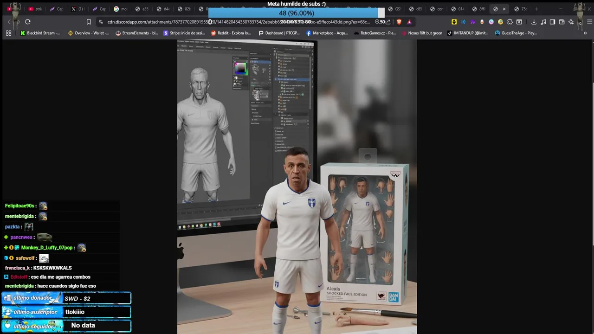This screenshot has width=594, height=334.
Task: Open the Brave Wallet icon
Action: click(562, 22)
